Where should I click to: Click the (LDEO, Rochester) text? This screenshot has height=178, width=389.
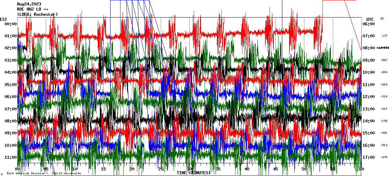(37, 14)
